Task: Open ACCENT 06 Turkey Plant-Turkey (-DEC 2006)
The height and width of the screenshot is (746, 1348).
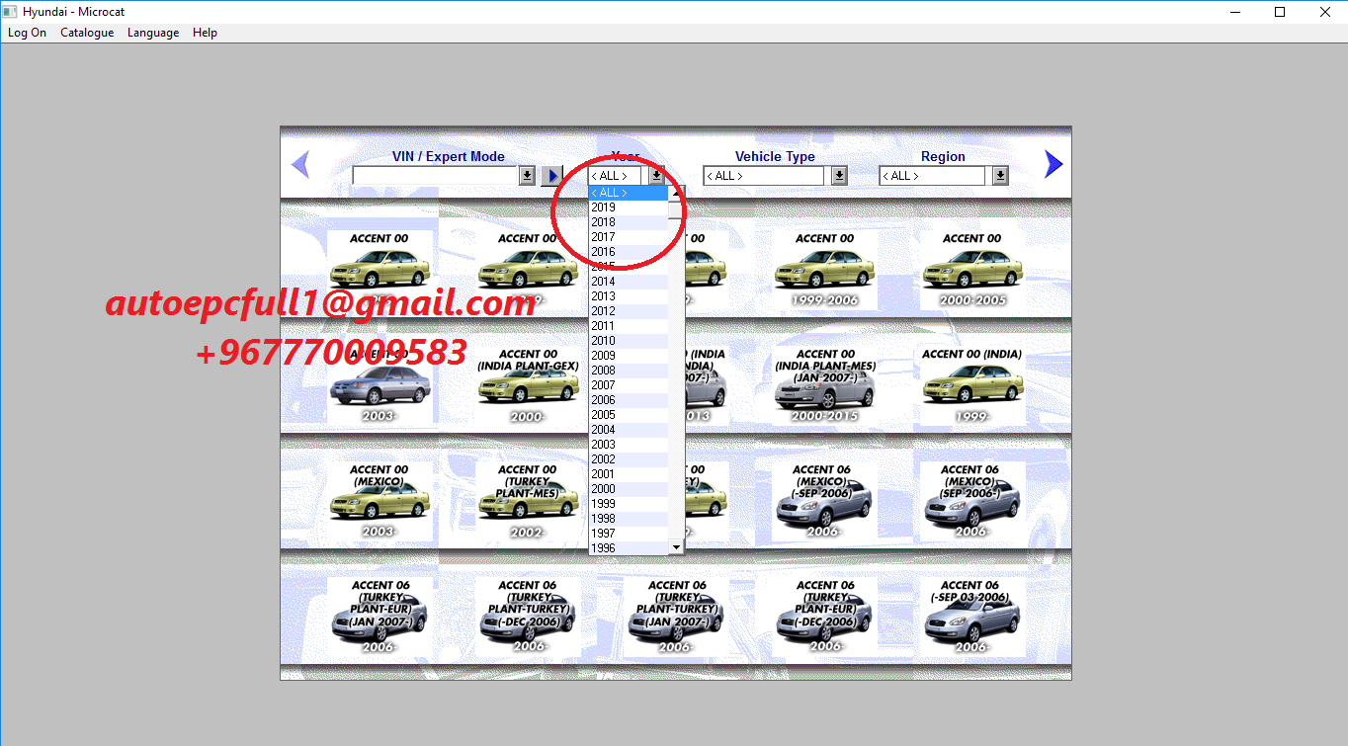Action: tap(528, 617)
